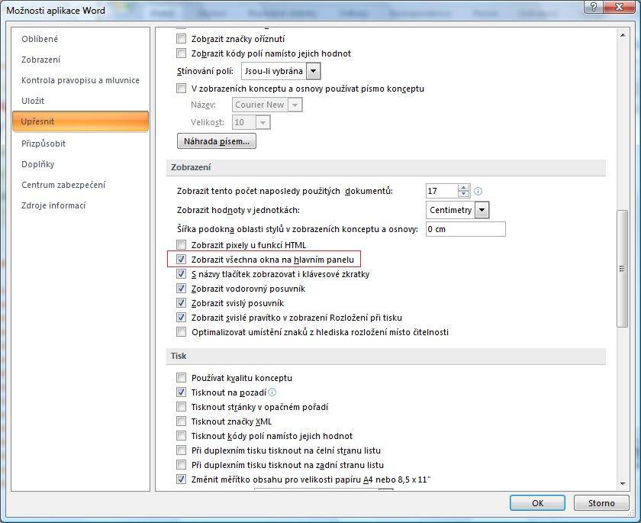Uncheck Tisknout na pozadí
Image resolution: width=641 pixels, height=523 pixels.
(181, 392)
